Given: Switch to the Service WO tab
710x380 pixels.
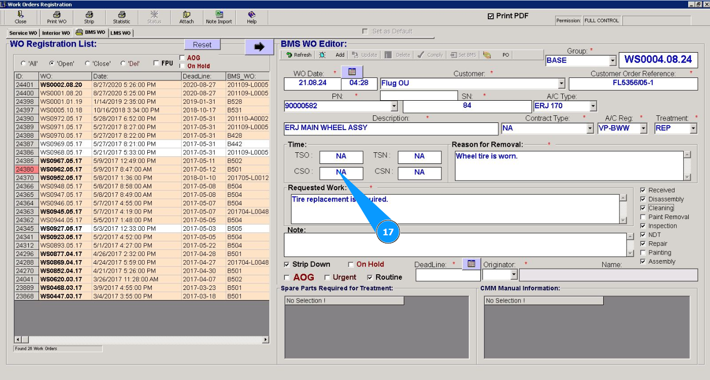Looking at the screenshot, I should pyautogui.click(x=23, y=33).
